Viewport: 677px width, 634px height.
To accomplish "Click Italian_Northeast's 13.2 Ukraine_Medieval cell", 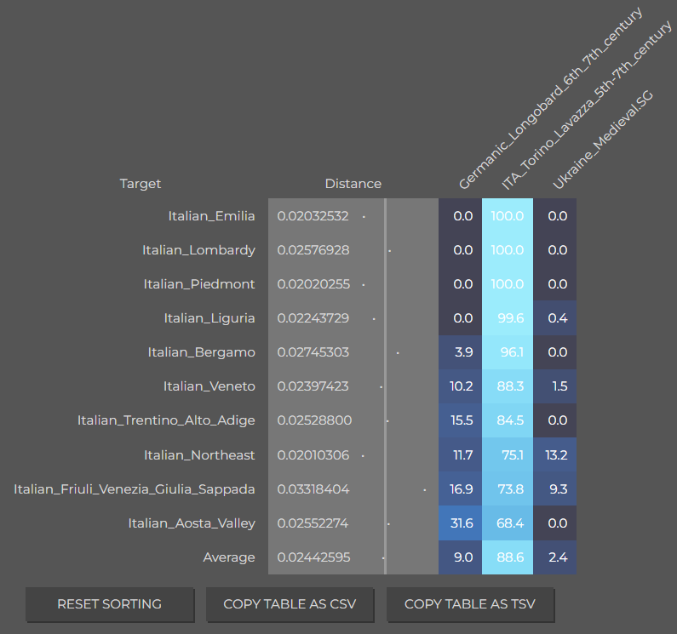I will click(555, 455).
